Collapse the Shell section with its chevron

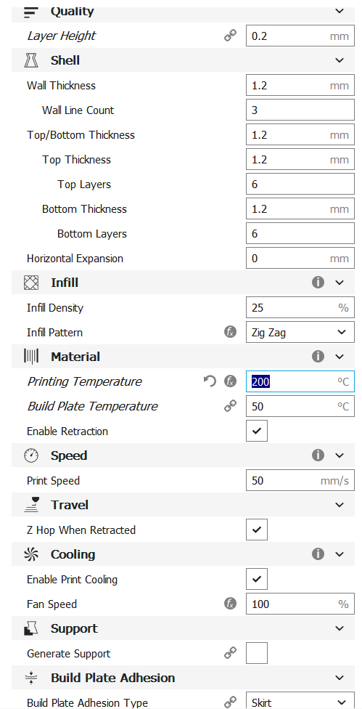340,60
